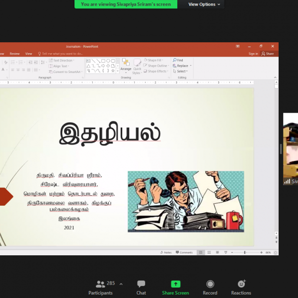Start sharing via Share Screen
This screenshot has height=298, width=298.
point(175,288)
